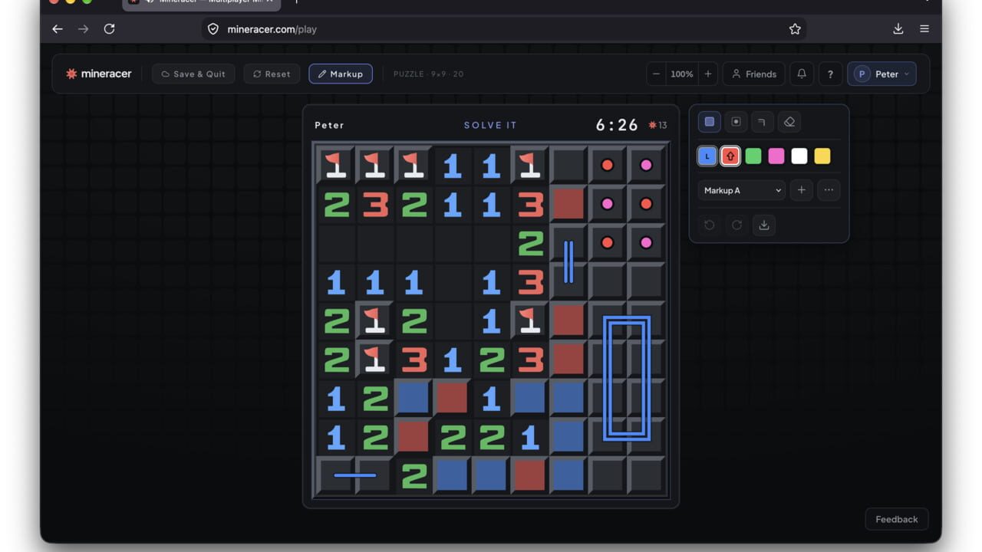Open the help question mark
The width and height of the screenshot is (982, 552).
830,74
